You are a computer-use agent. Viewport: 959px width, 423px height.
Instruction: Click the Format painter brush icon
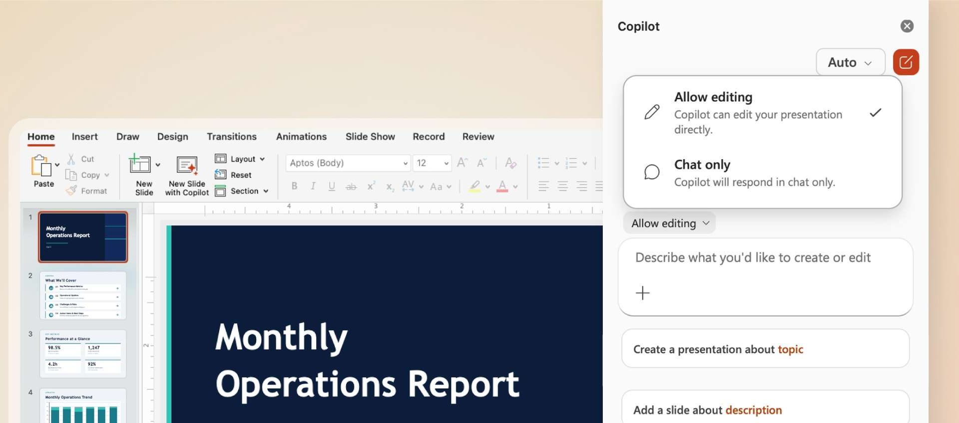pos(71,191)
